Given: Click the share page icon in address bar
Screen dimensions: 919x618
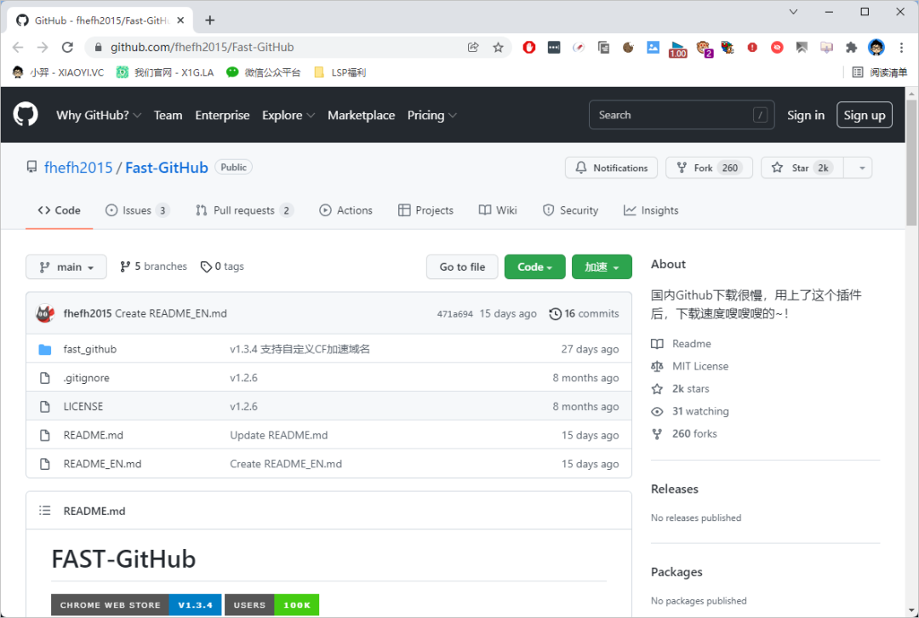Looking at the screenshot, I should click(473, 48).
